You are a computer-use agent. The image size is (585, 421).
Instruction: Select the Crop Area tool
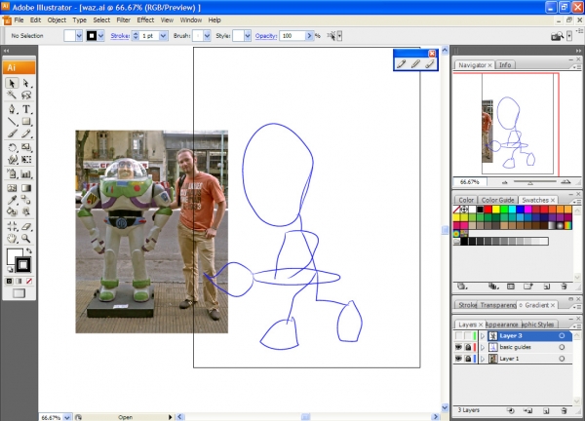[12, 226]
